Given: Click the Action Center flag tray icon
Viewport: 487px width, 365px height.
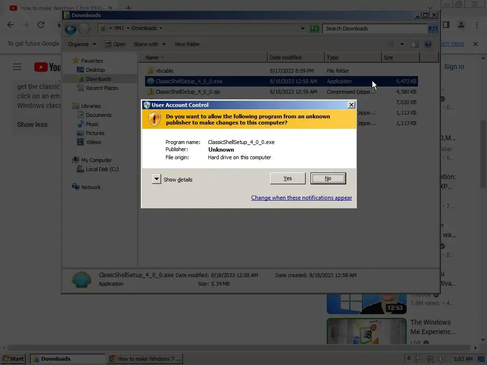Looking at the screenshot, I should coord(419,359).
